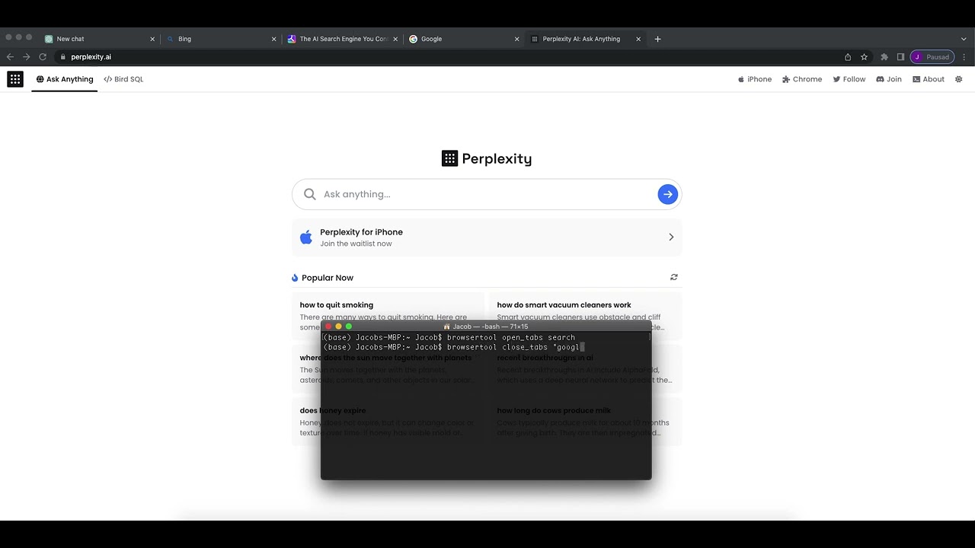Open the Paused profile button

point(932,57)
